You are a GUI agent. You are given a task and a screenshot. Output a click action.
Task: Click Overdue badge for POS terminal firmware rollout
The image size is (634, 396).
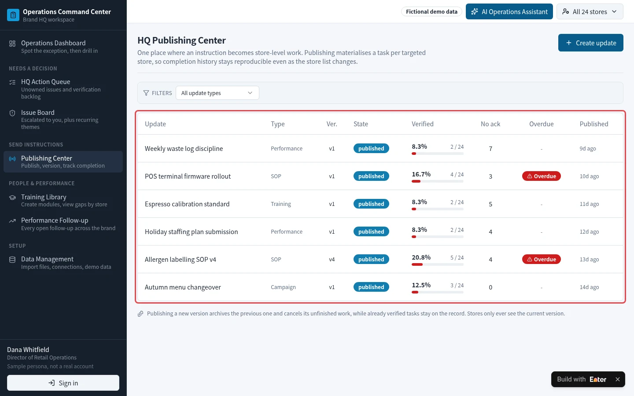click(542, 176)
